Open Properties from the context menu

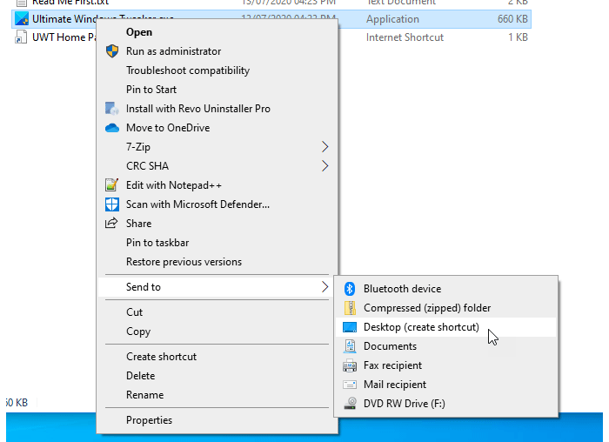pos(149,420)
